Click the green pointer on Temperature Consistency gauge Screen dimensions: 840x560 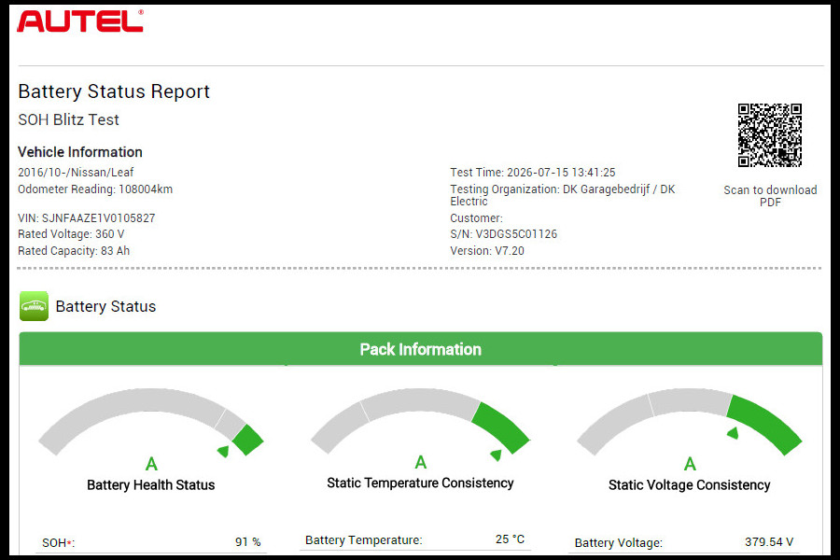tap(497, 455)
